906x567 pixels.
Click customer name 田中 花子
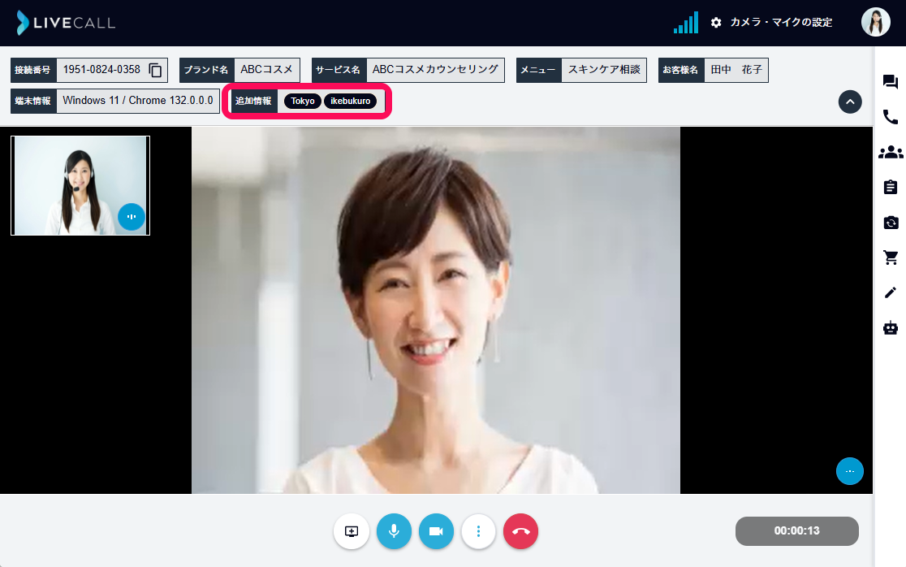pos(736,69)
